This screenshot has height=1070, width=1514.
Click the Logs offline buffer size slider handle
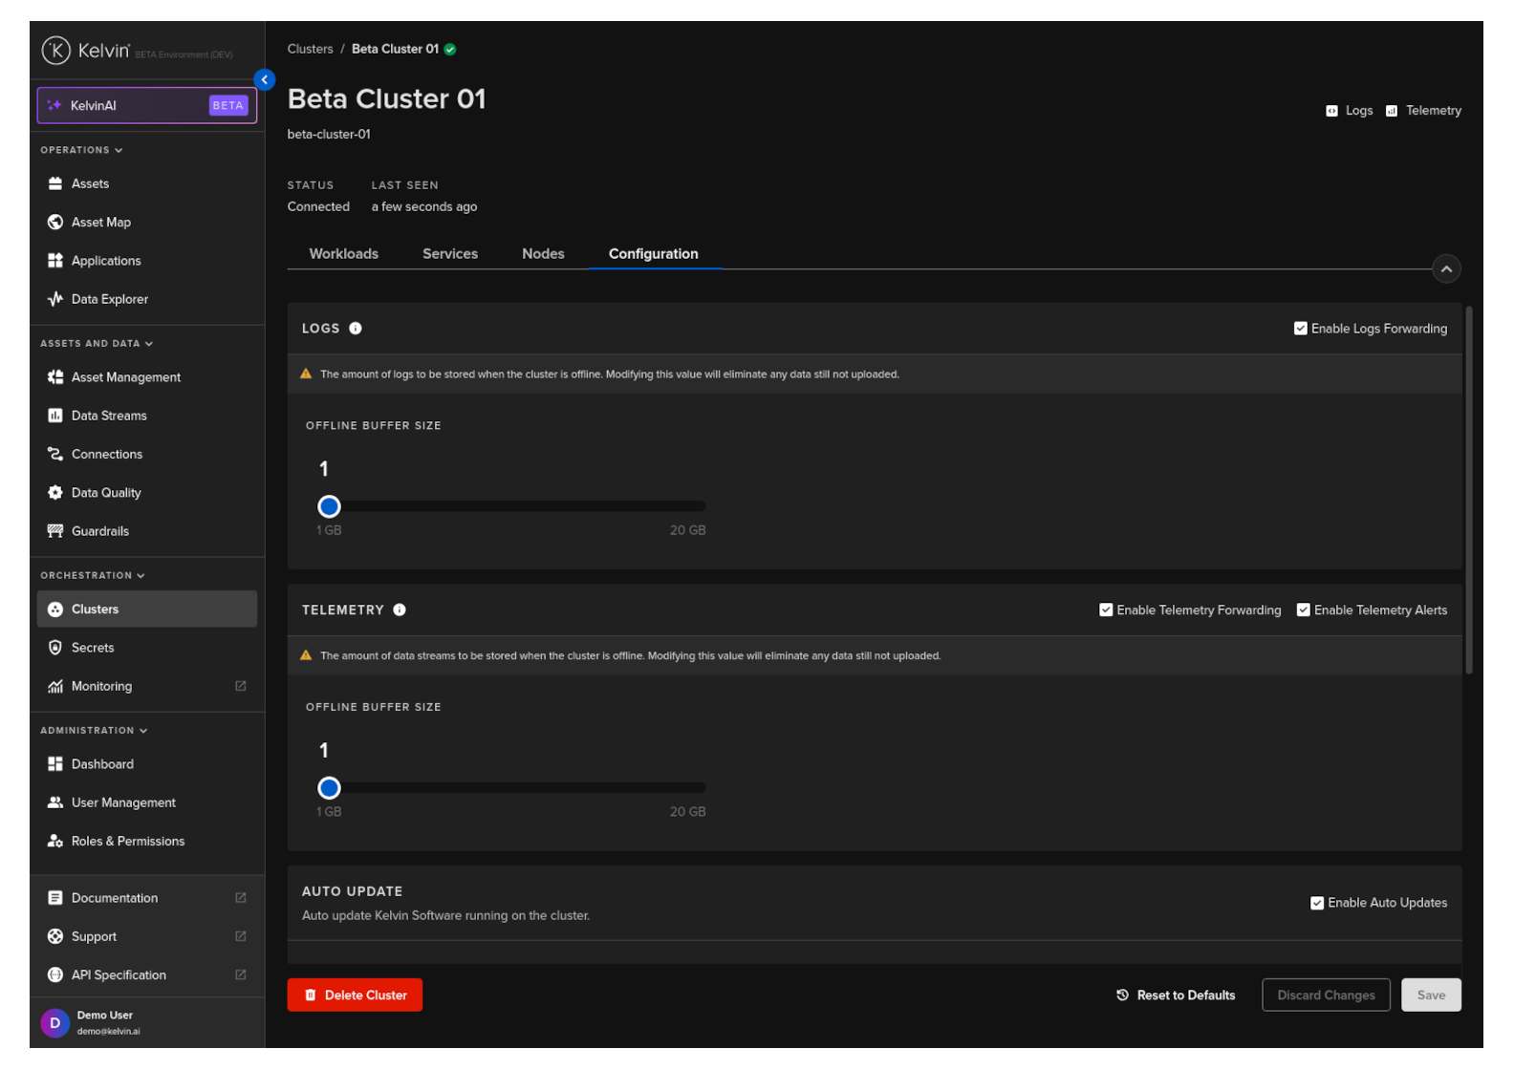pos(329,506)
